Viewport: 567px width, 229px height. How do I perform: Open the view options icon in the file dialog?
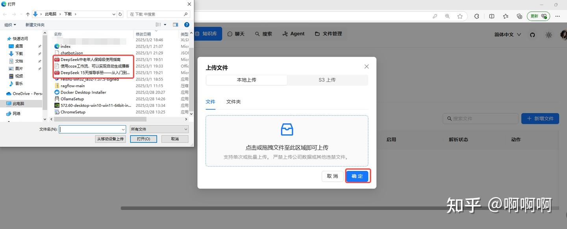[158, 25]
